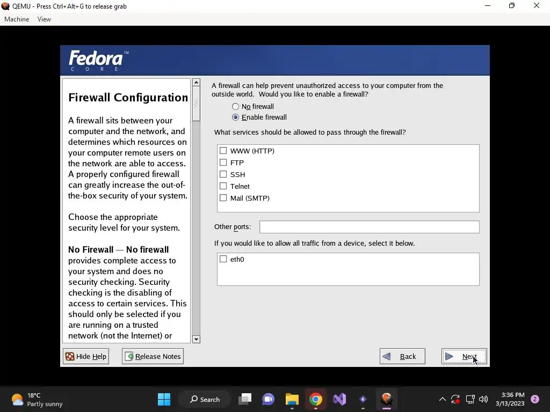Close the QEMU window

(x=537, y=6)
